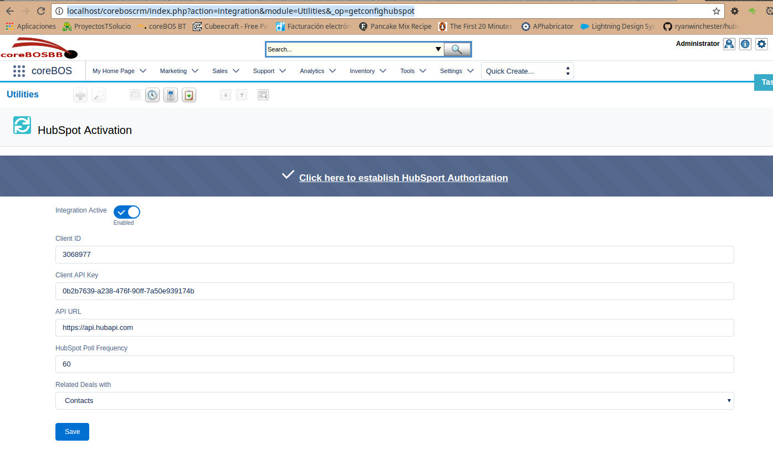Click the find-in-page icon in Utilities toolbar
773x465 pixels.
(263, 95)
